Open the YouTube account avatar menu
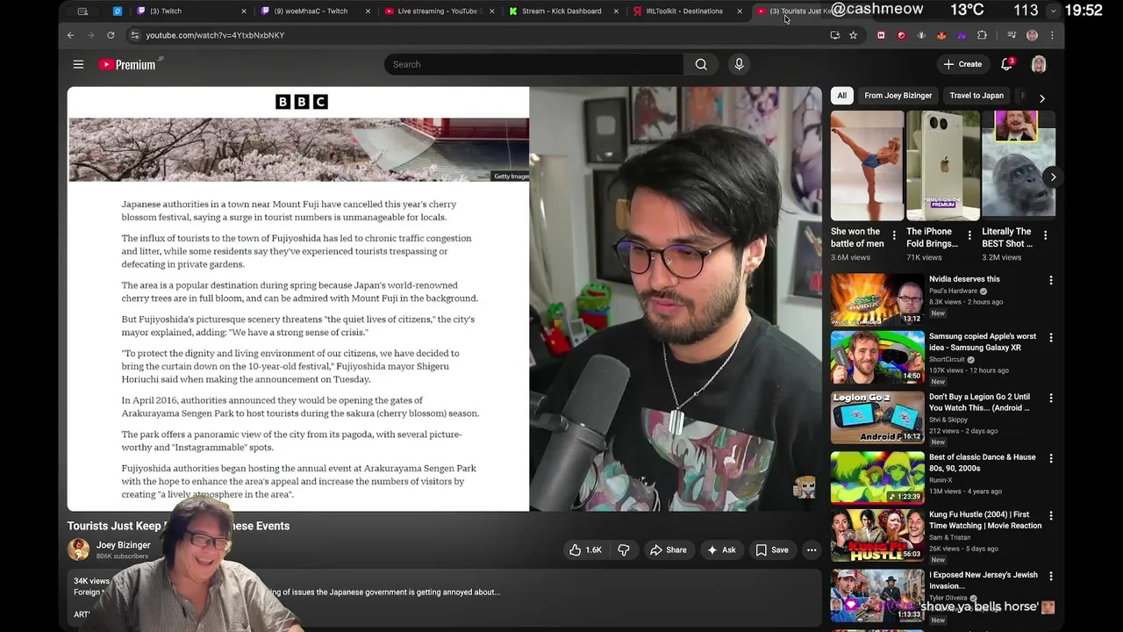This screenshot has height=632, width=1123. pyautogui.click(x=1039, y=64)
